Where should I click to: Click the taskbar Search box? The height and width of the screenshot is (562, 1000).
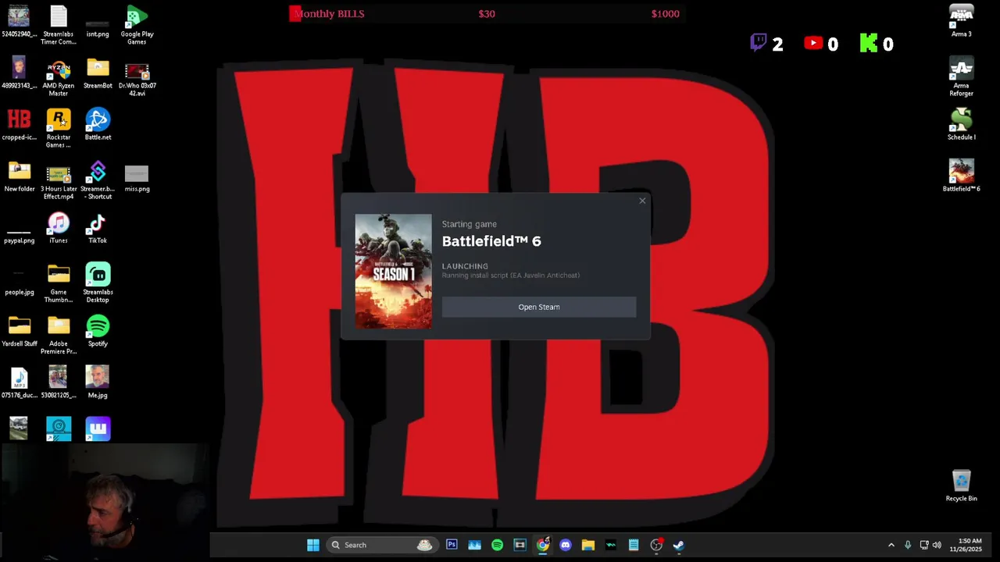point(381,545)
